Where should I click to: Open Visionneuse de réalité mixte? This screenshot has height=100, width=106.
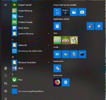click(x=31, y=51)
